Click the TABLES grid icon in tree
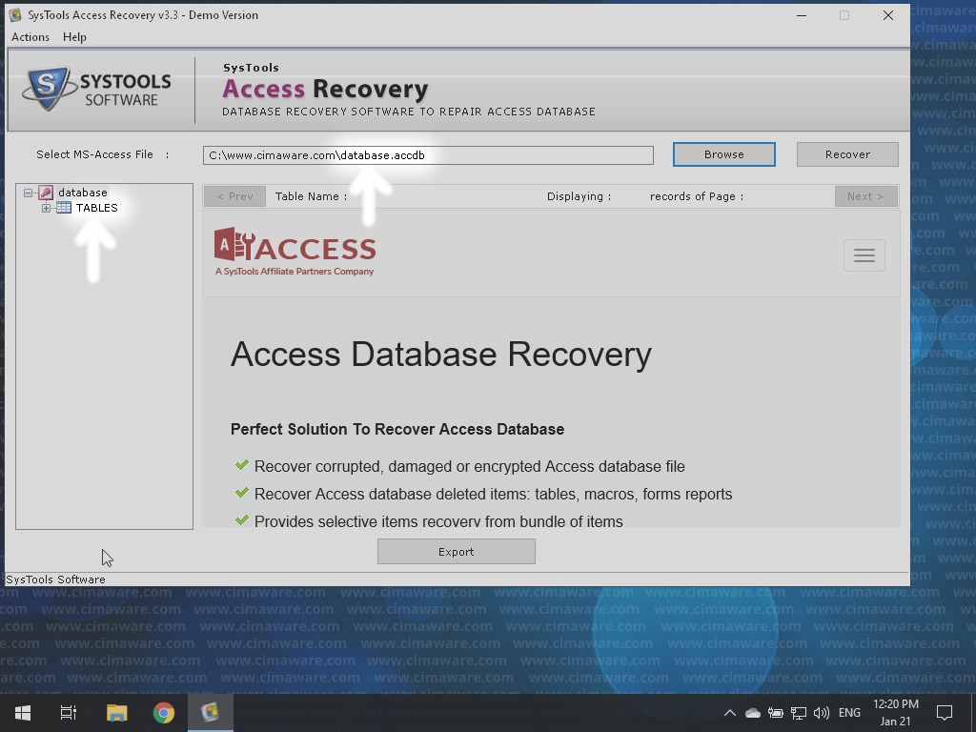Image resolution: width=976 pixels, height=732 pixels. click(x=64, y=208)
